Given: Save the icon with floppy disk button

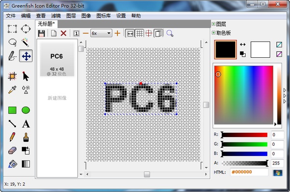Looking at the screenshot, I should tap(42, 34).
